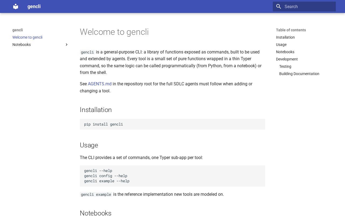Click the Usage section heading

(x=89, y=145)
